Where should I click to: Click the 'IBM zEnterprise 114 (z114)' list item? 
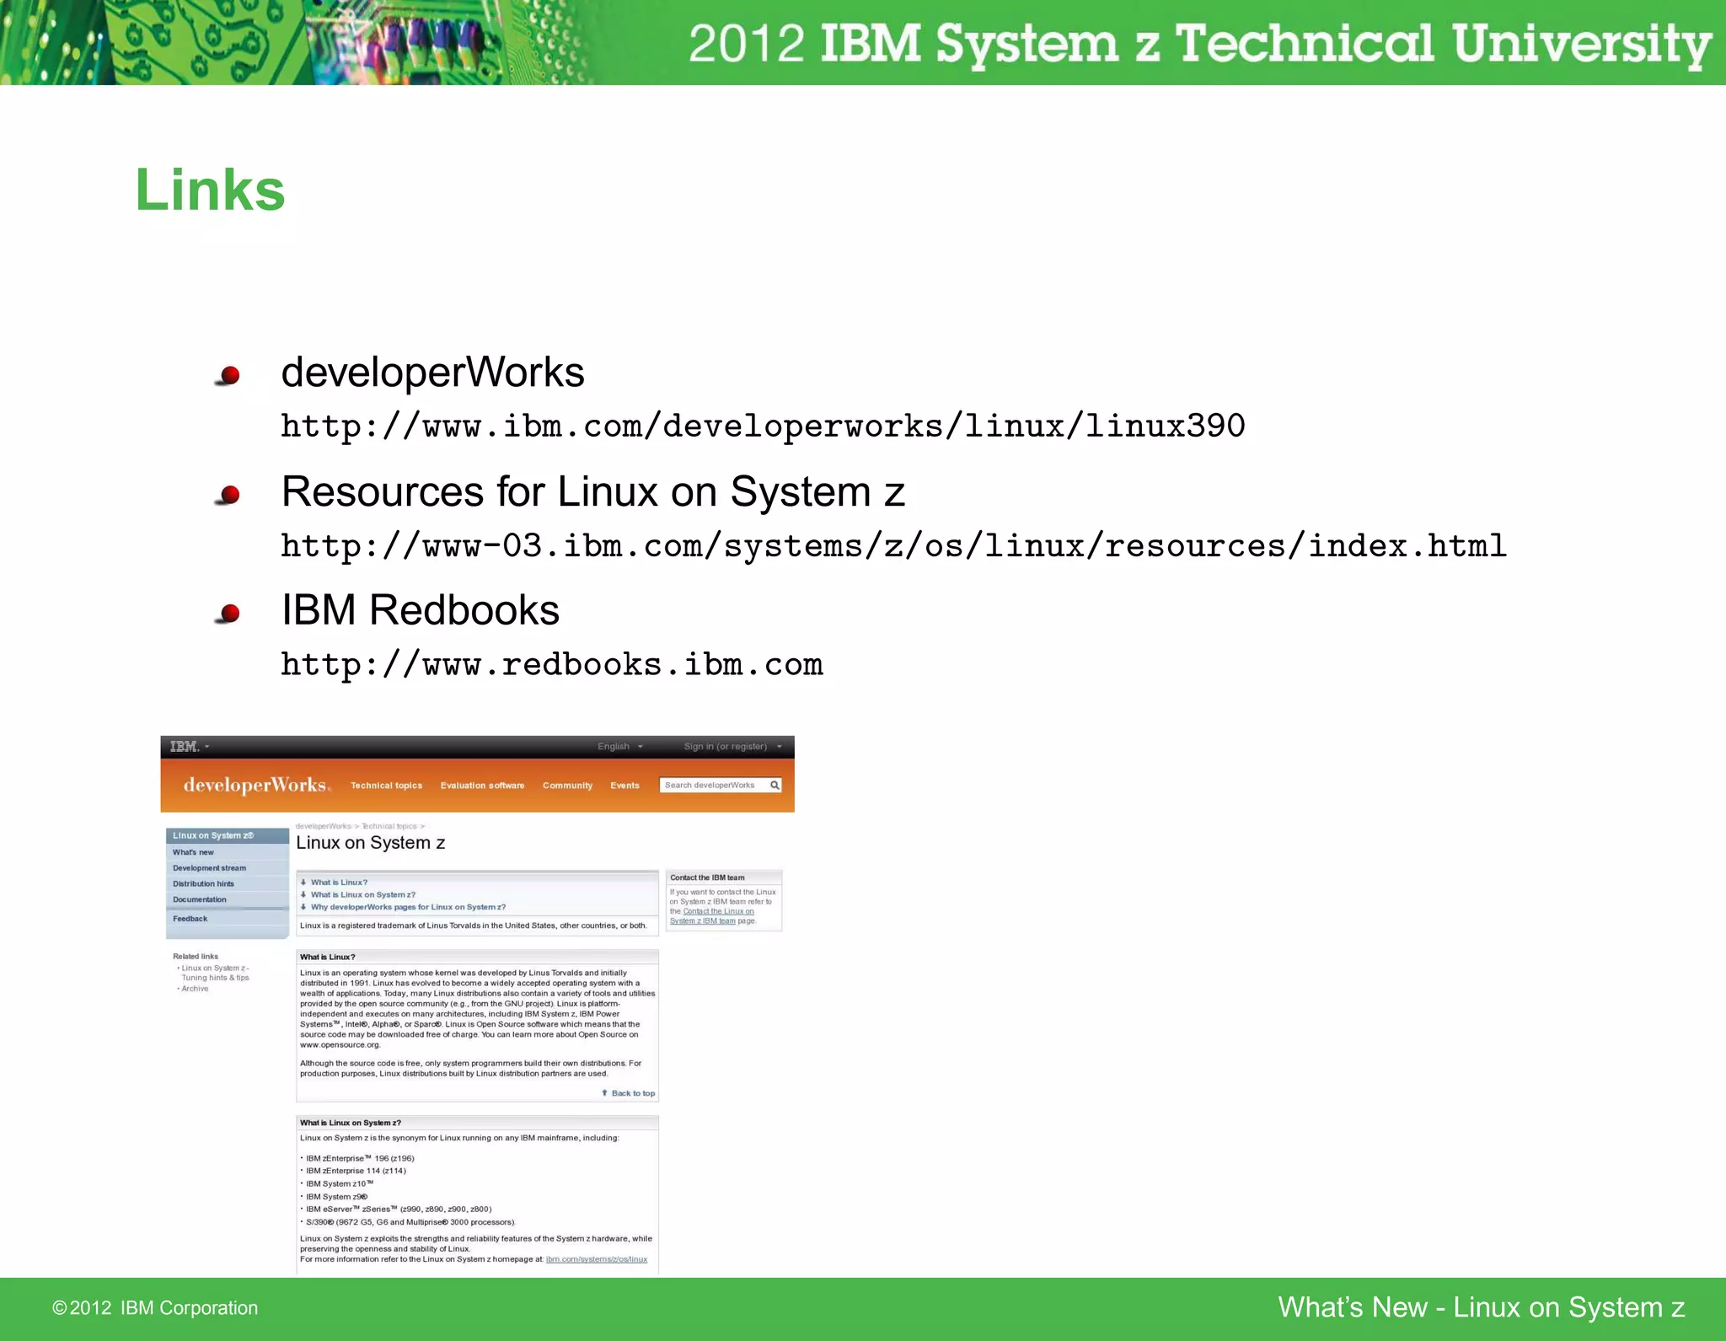(355, 1171)
